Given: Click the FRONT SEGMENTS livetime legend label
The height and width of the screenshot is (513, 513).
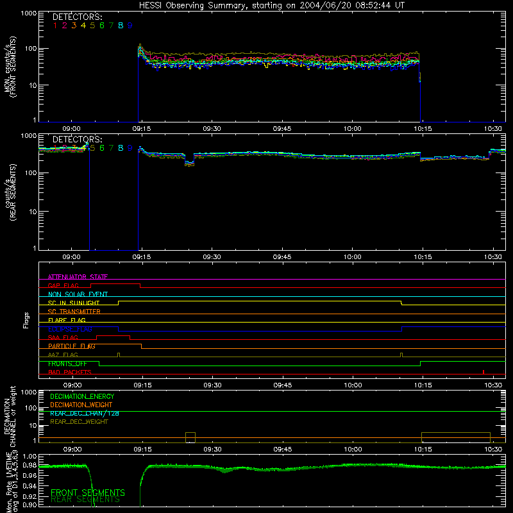Looking at the screenshot, I should pos(88,492).
